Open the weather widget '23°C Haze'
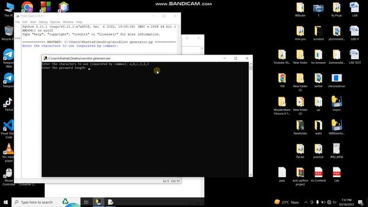The height and width of the screenshot is (207, 368). coord(286,202)
